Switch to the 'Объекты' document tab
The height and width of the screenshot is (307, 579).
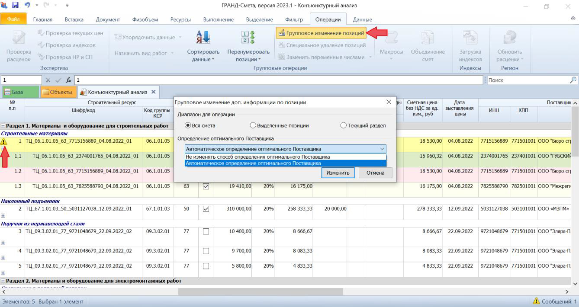pos(58,92)
